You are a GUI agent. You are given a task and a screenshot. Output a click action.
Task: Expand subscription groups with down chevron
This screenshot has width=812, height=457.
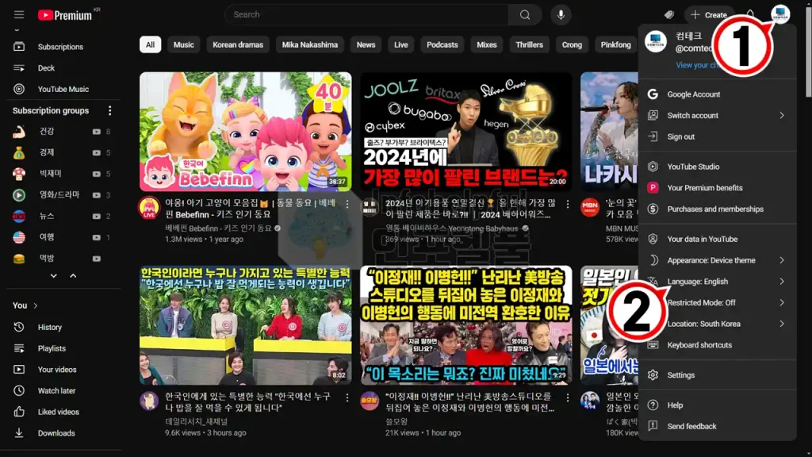tap(53, 275)
